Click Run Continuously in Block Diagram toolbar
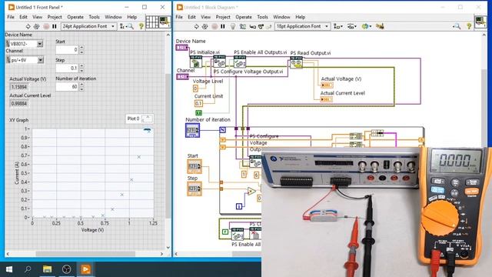 point(205,26)
